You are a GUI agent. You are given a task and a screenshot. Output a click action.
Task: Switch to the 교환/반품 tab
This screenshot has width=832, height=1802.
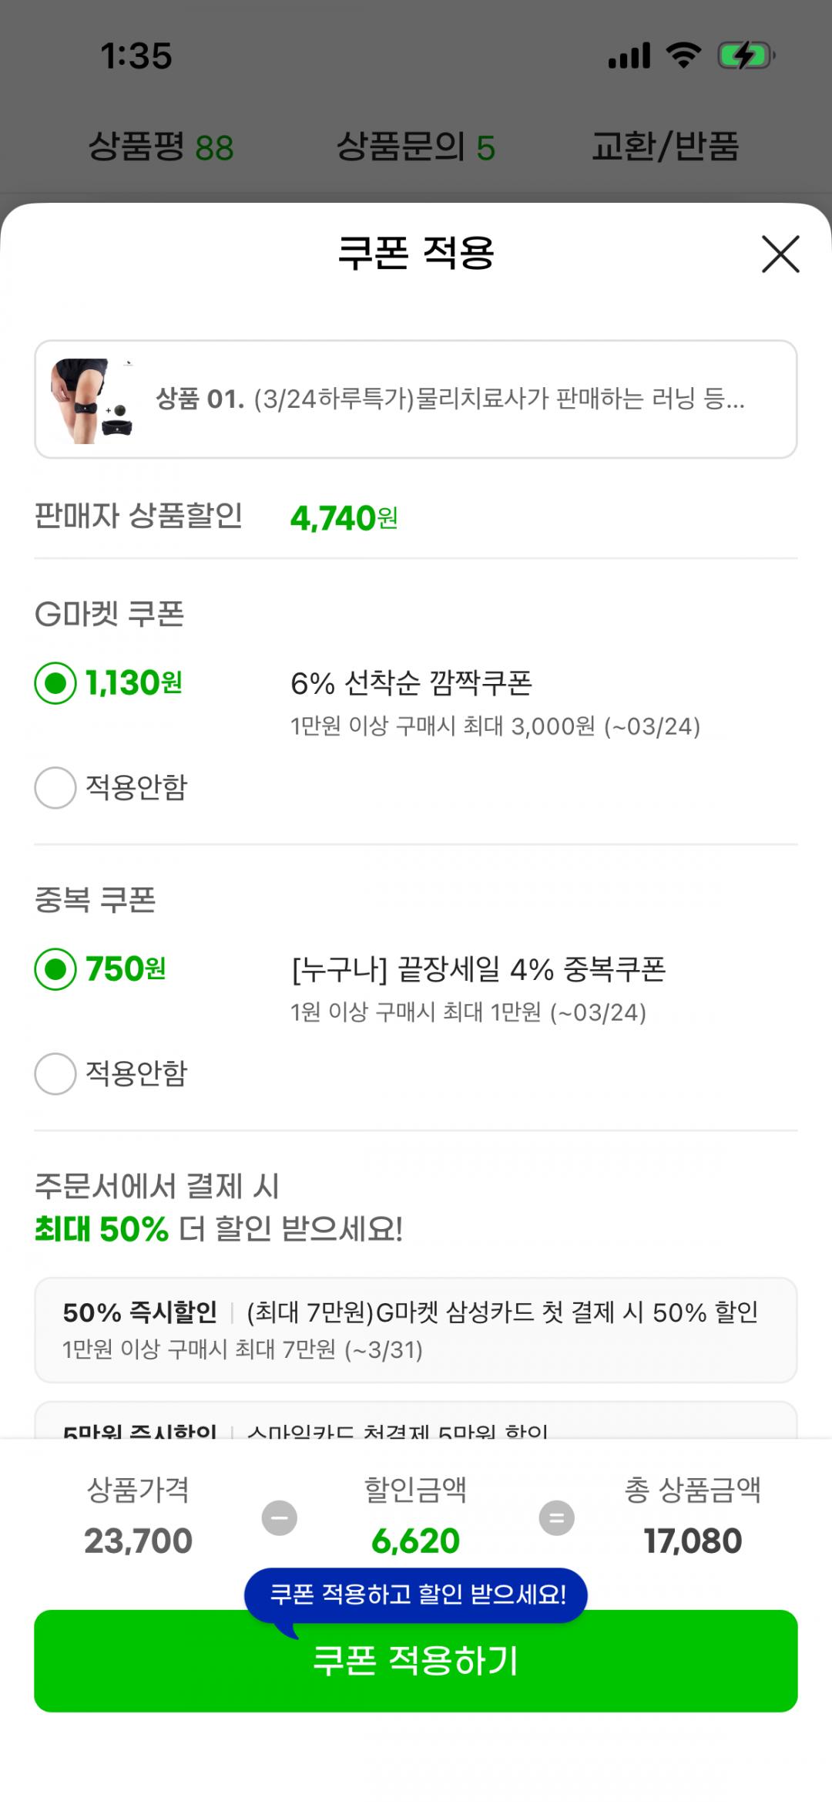(665, 147)
